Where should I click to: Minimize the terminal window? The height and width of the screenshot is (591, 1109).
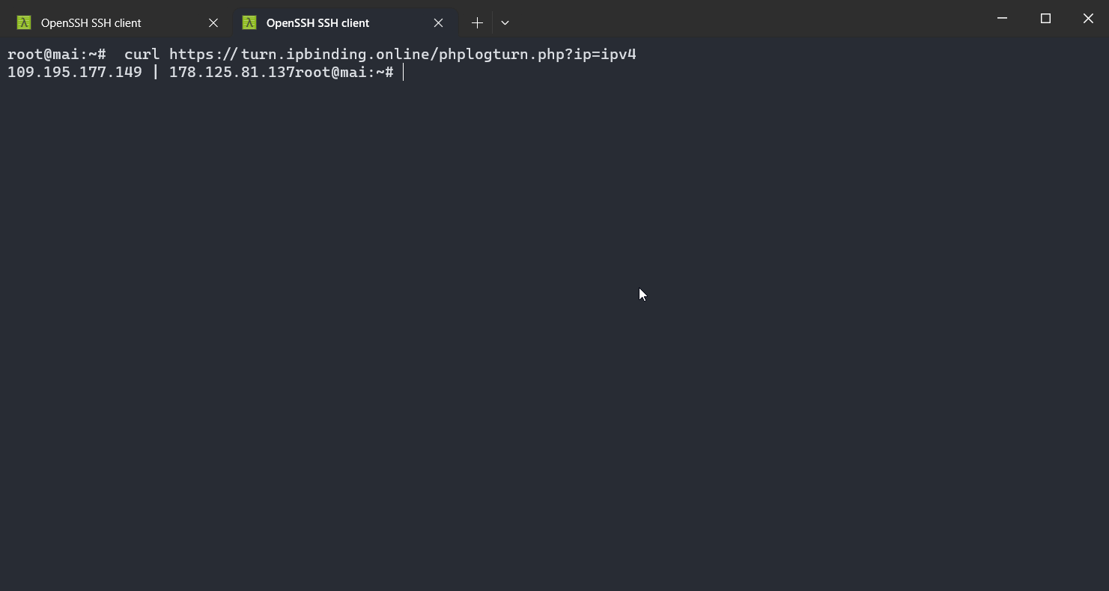click(1003, 19)
